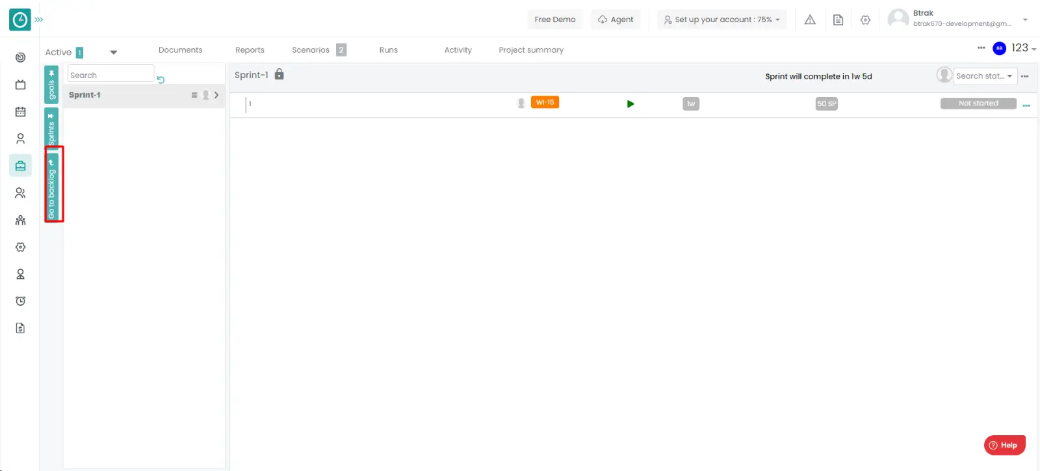Screen dimensions: 1040x471
Task: Click the sprint Search input field
Action: (x=110, y=75)
